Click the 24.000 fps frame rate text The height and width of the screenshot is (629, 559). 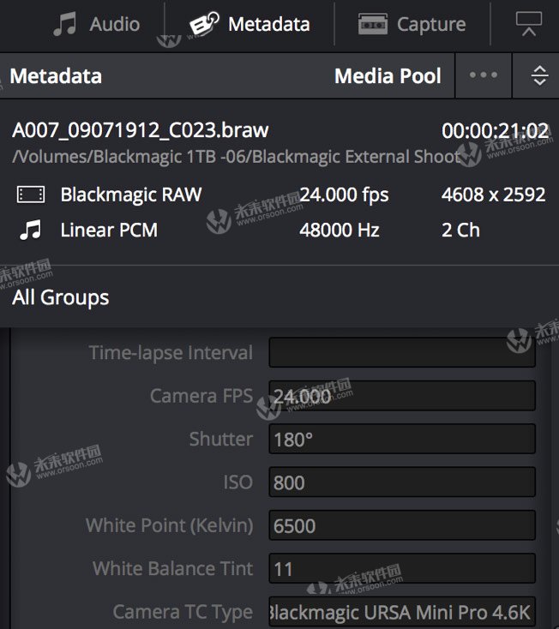tap(344, 195)
